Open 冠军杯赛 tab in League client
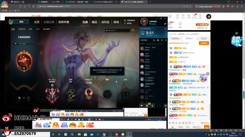This screenshot has height=137, width=245. [64, 22]
